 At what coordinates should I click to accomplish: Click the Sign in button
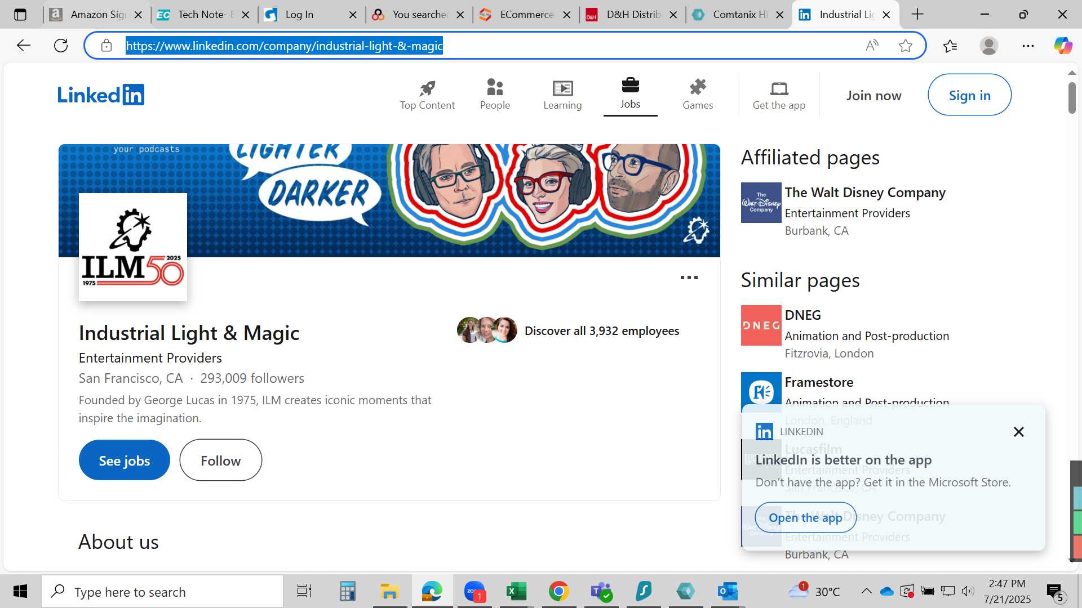click(x=969, y=95)
